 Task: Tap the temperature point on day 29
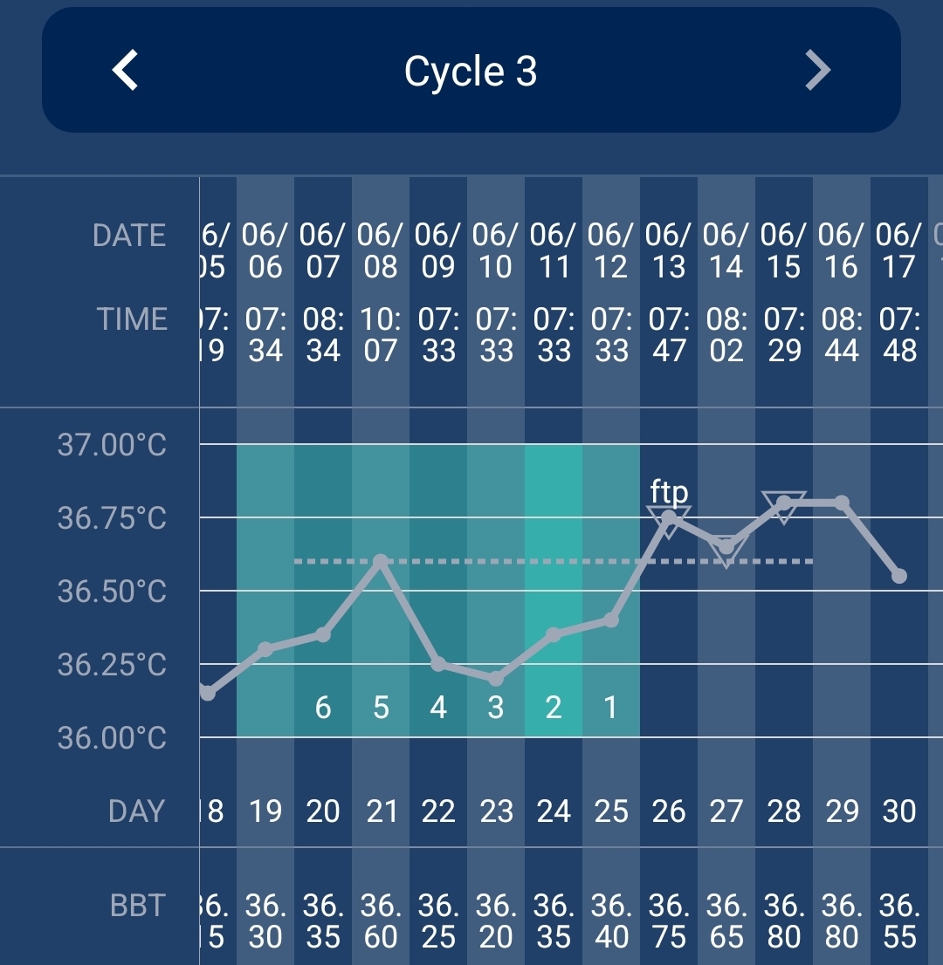click(842, 503)
